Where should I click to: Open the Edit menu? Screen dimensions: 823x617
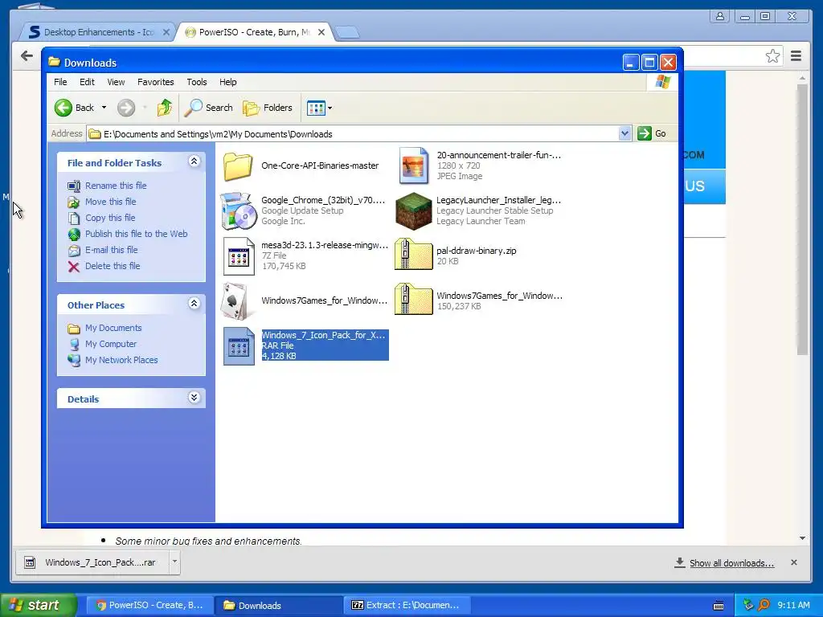click(x=87, y=82)
